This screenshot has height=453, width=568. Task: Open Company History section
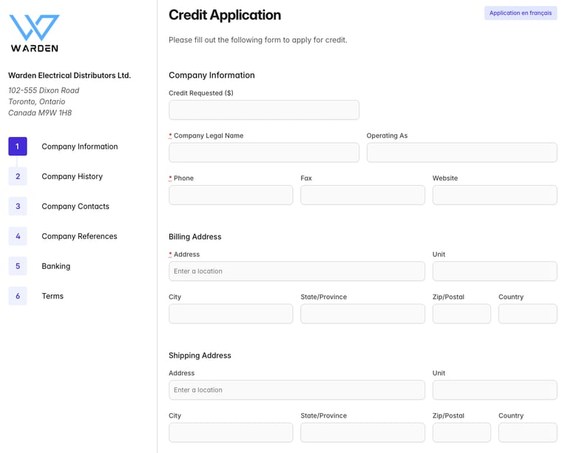(72, 176)
